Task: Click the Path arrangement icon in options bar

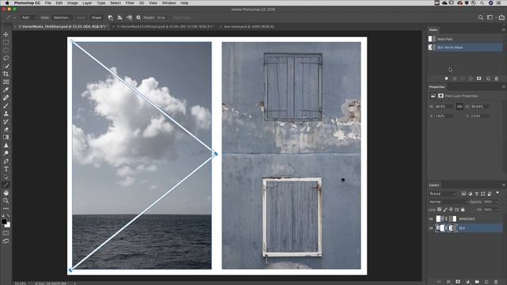Action: tap(129, 17)
